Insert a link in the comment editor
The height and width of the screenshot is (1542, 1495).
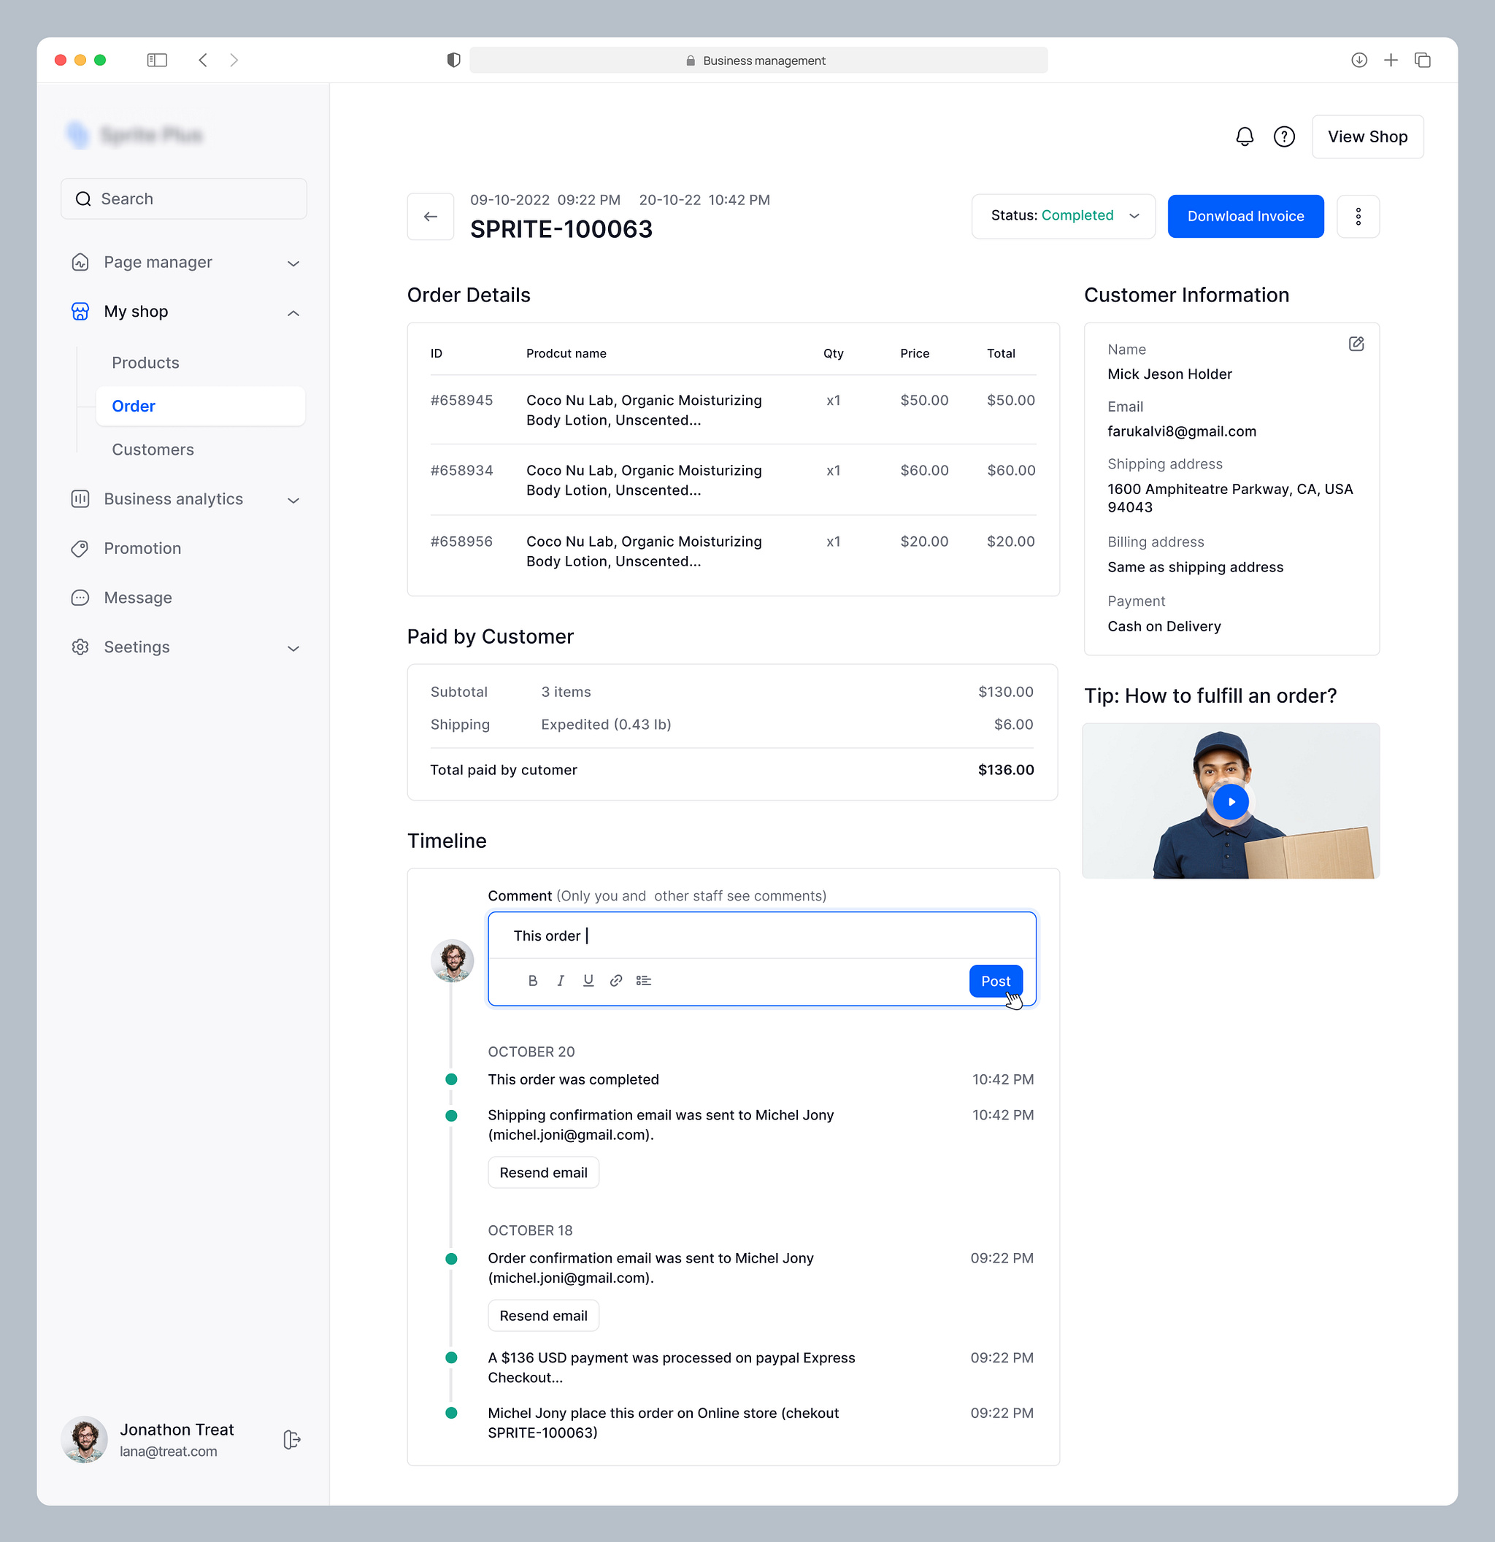[616, 980]
